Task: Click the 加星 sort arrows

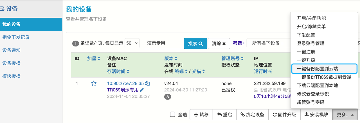Action: (x=99, y=59)
